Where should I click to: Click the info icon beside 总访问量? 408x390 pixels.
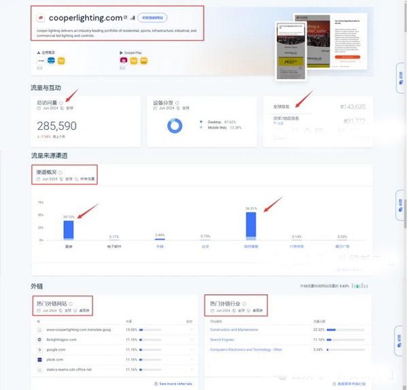point(61,102)
